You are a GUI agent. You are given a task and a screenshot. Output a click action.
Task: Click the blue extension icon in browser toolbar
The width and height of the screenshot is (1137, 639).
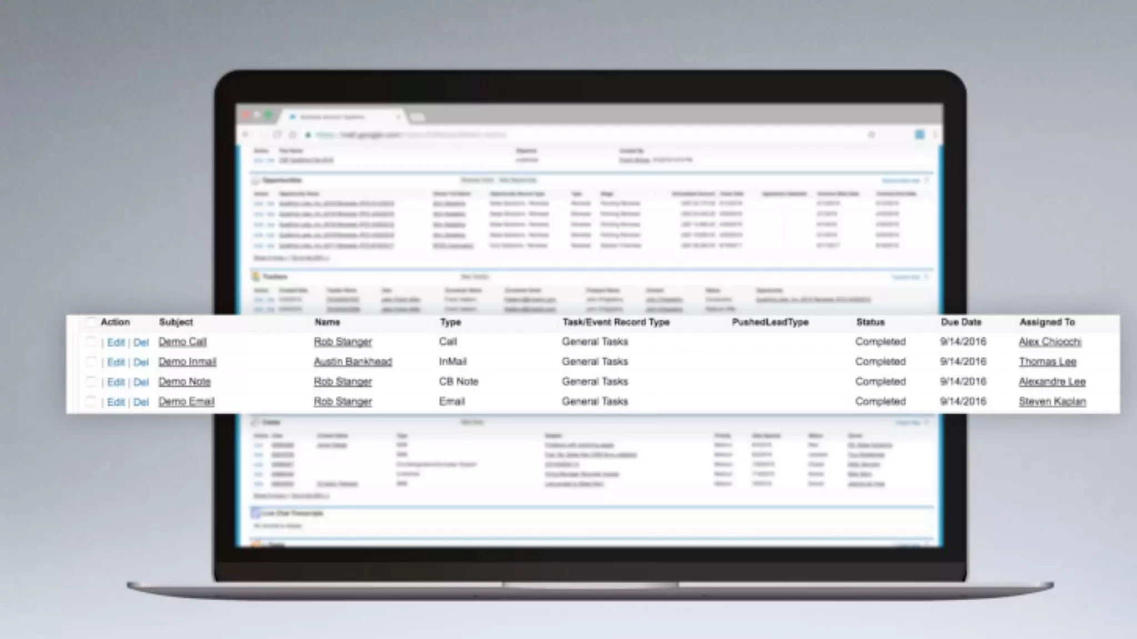(x=919, y=135)
